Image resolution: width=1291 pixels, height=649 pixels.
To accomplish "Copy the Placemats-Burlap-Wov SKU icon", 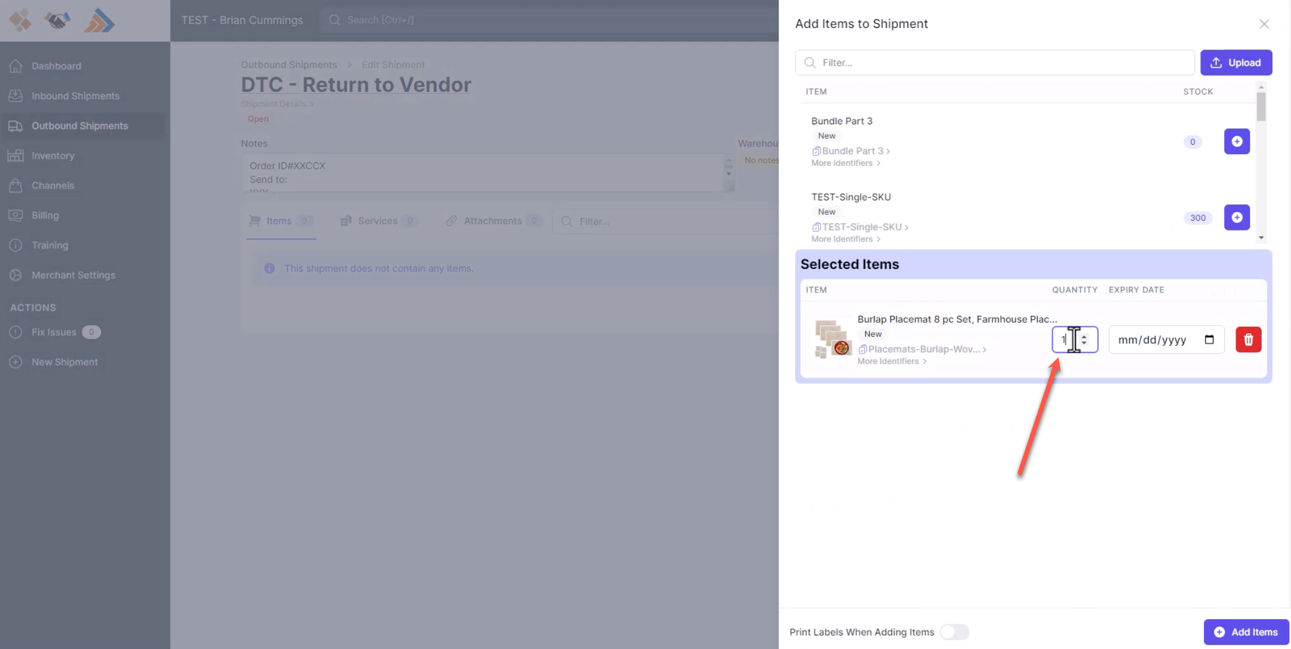I will point(862,349).
